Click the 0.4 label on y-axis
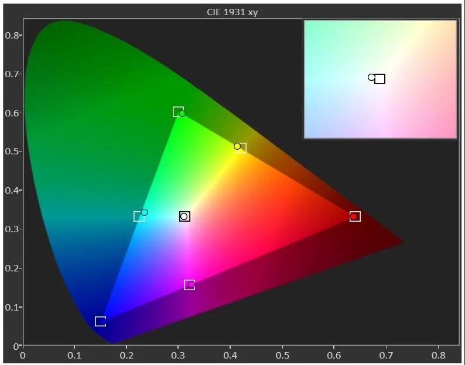This screenshot has height=365, width=465. coord(12,190)
